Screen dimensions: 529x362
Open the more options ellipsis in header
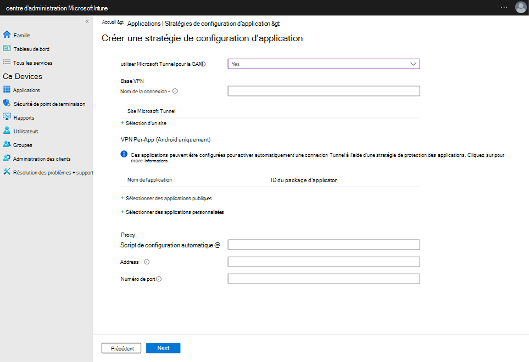504,7
